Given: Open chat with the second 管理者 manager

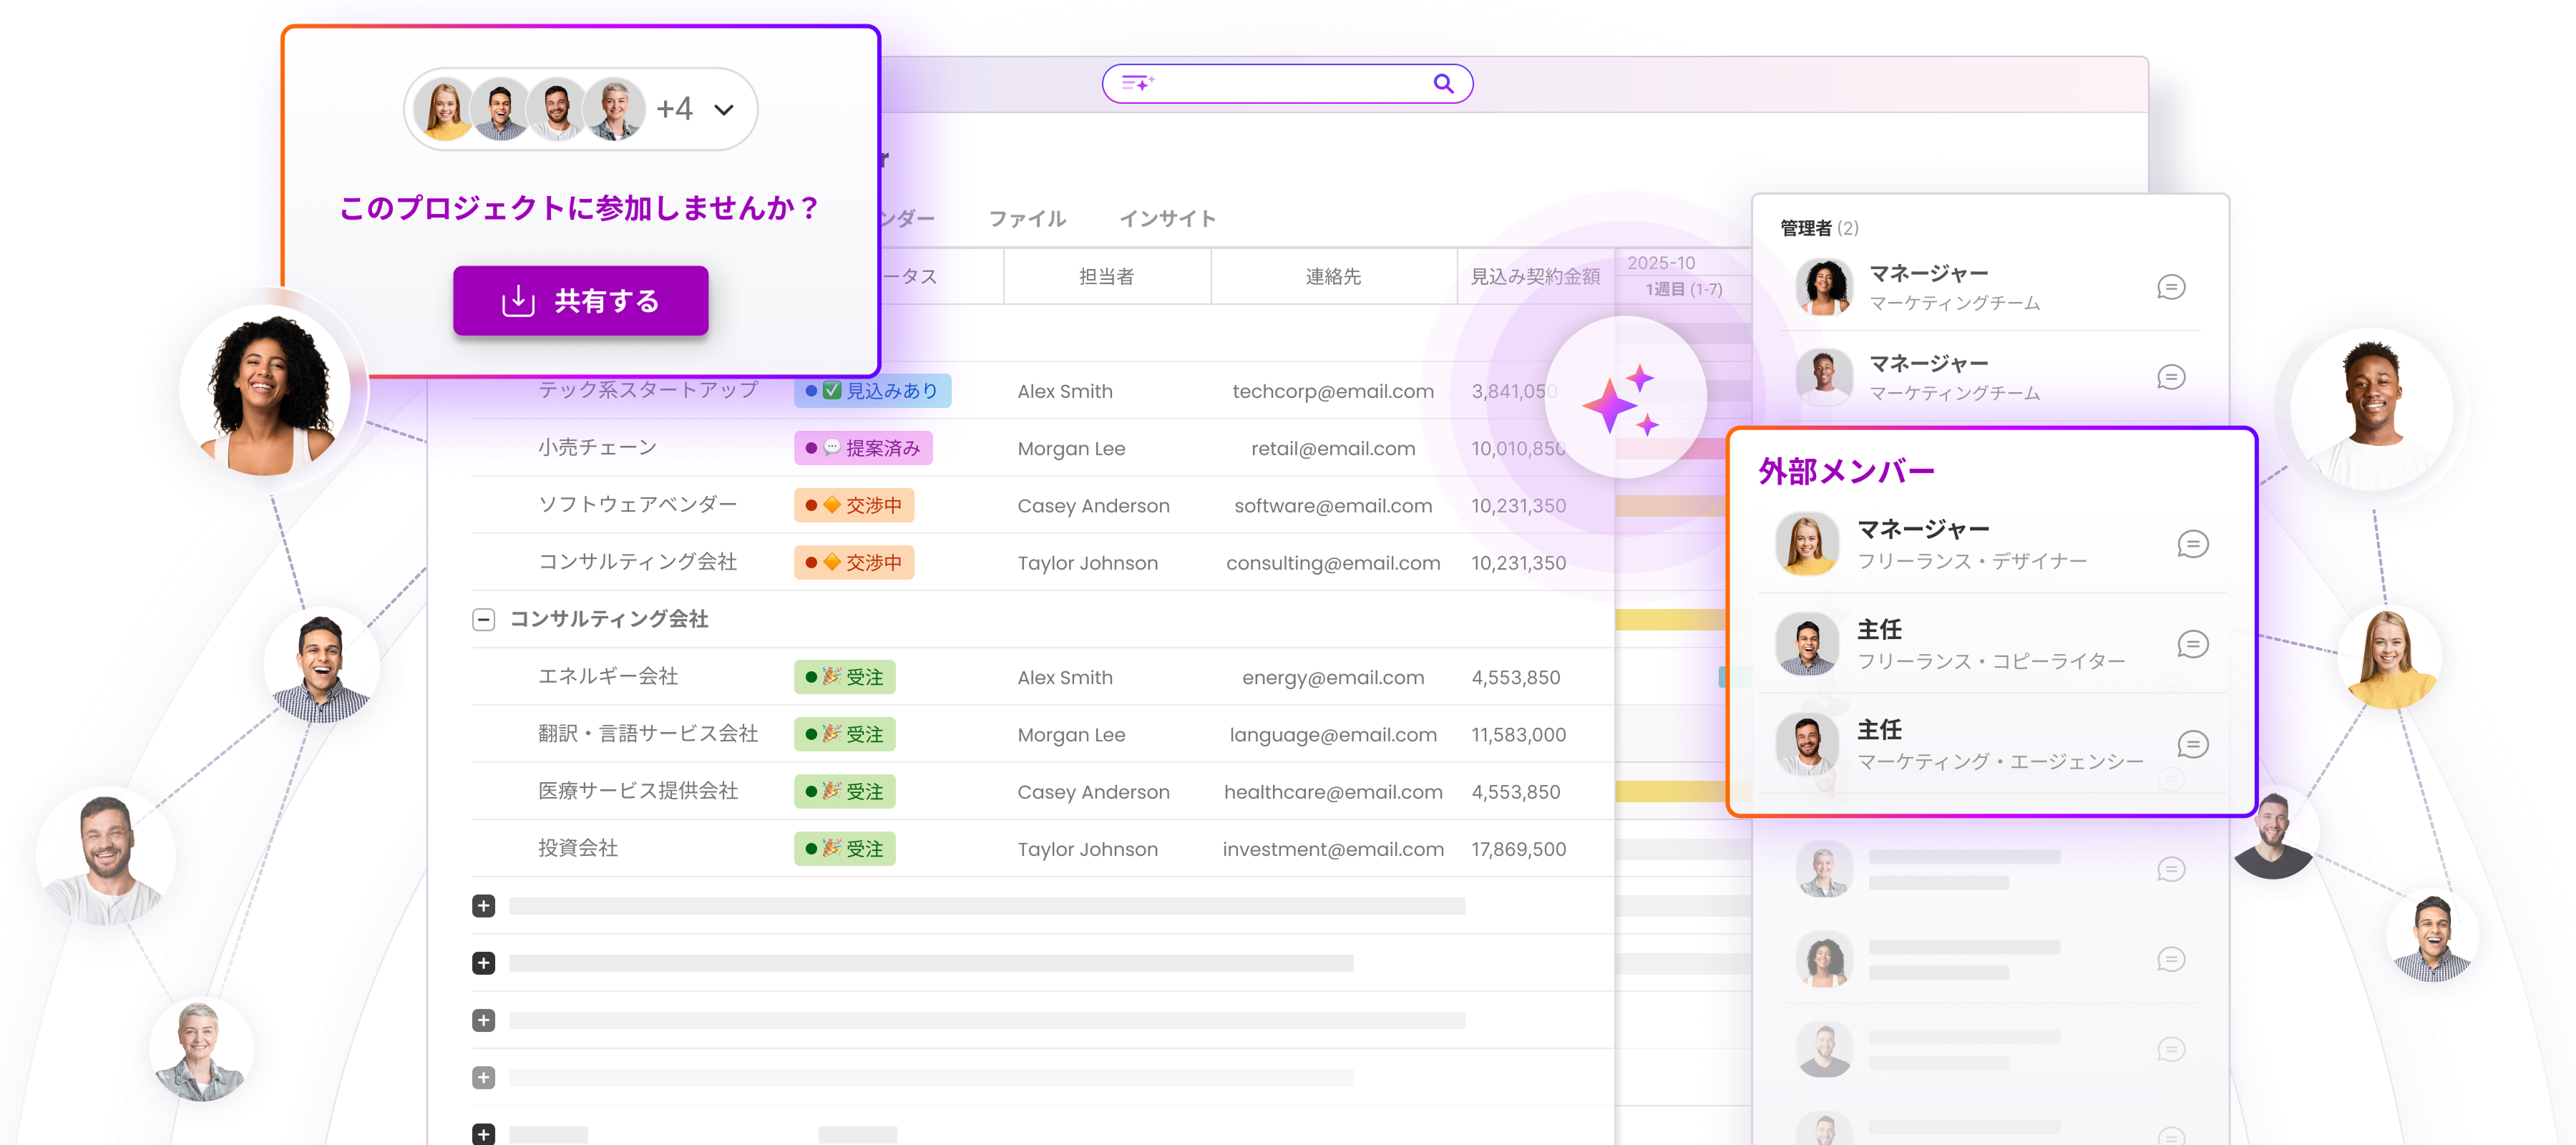Looking at the screenshot, I should pyautogui.click(x=2170, y=378).
